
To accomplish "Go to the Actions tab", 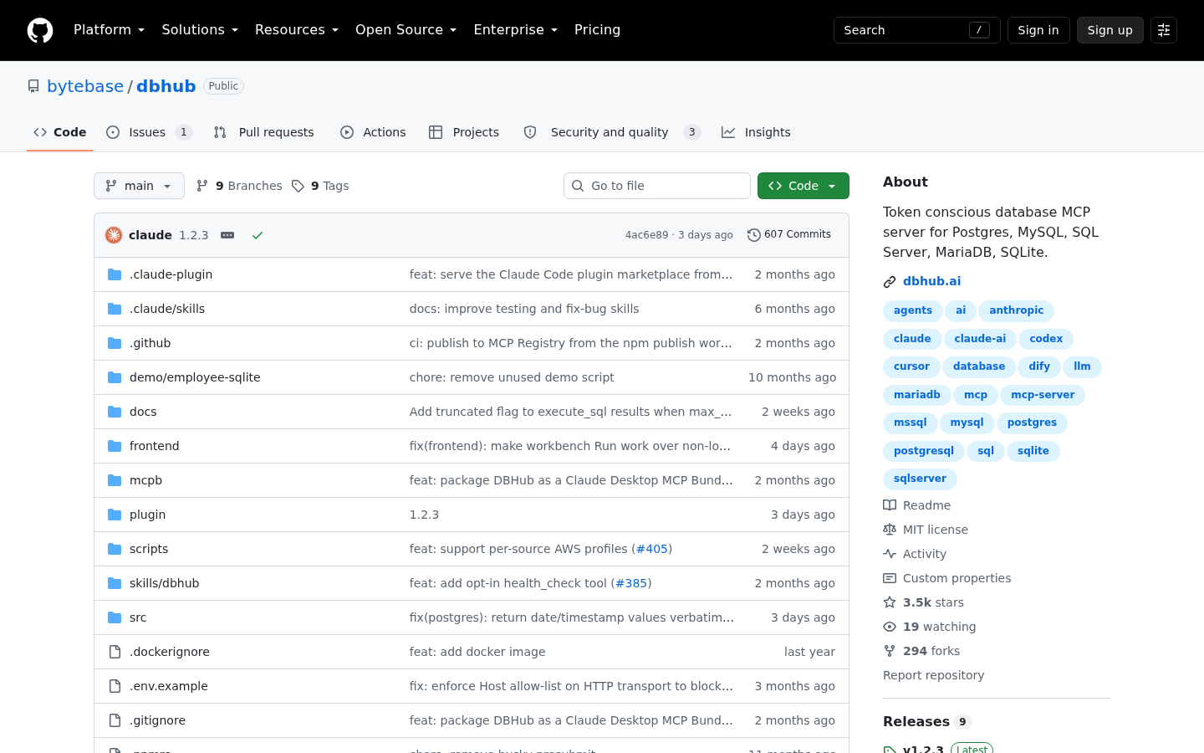I will coord(373,132).
